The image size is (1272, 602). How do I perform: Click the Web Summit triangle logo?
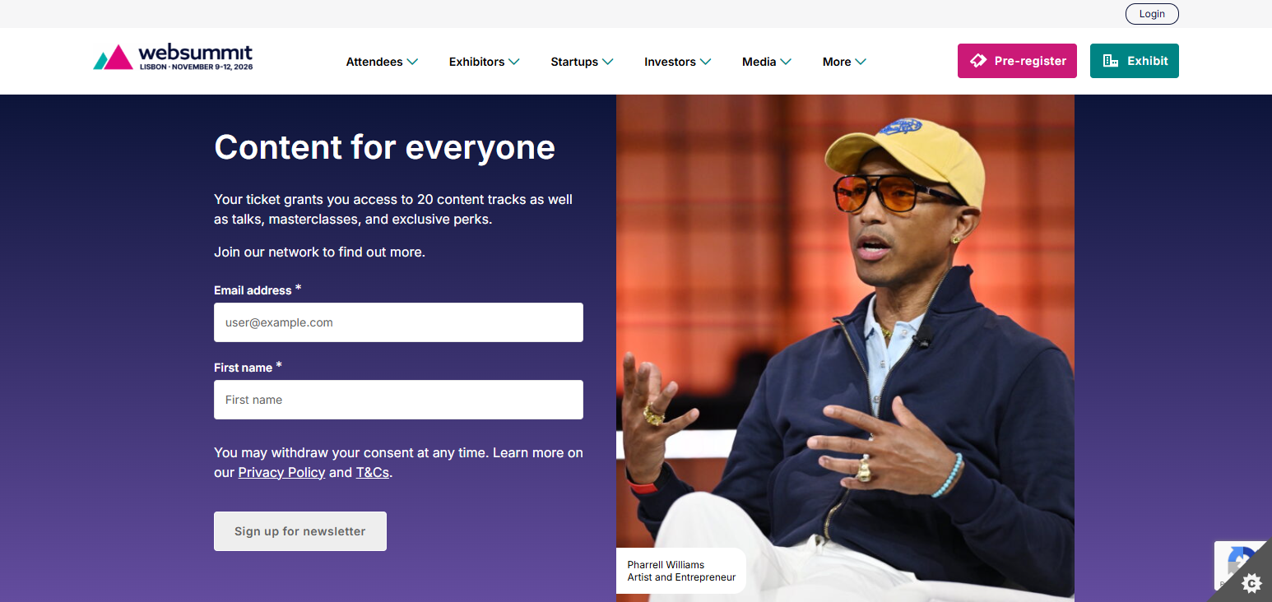tap(113, 58)
